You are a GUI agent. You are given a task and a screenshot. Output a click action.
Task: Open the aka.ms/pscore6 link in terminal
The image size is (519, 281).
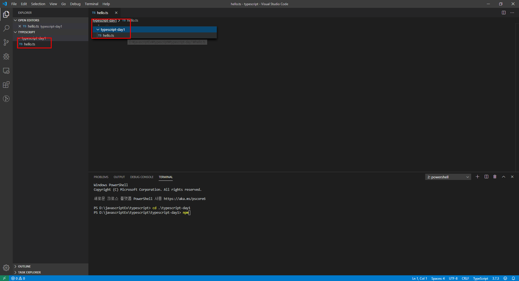(x=185, y=199)
